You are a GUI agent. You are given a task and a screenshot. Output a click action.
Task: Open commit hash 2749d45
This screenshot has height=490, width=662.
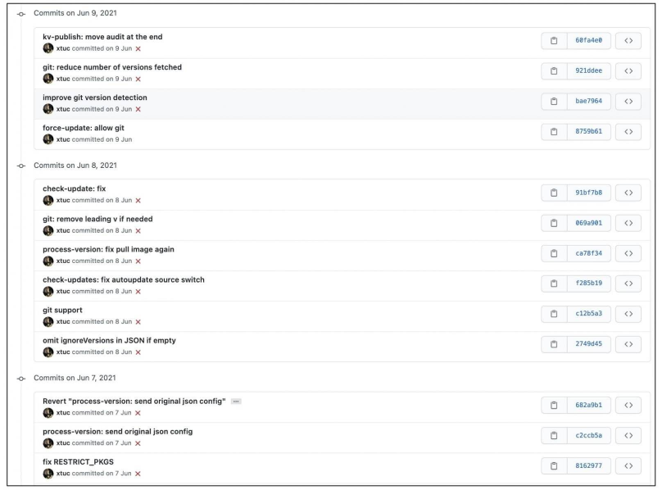tap(588, 344)
